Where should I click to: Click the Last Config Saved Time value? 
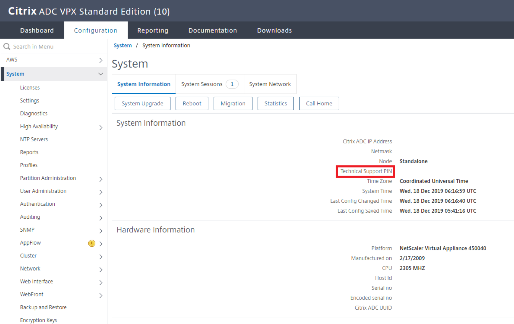[438, 211]
